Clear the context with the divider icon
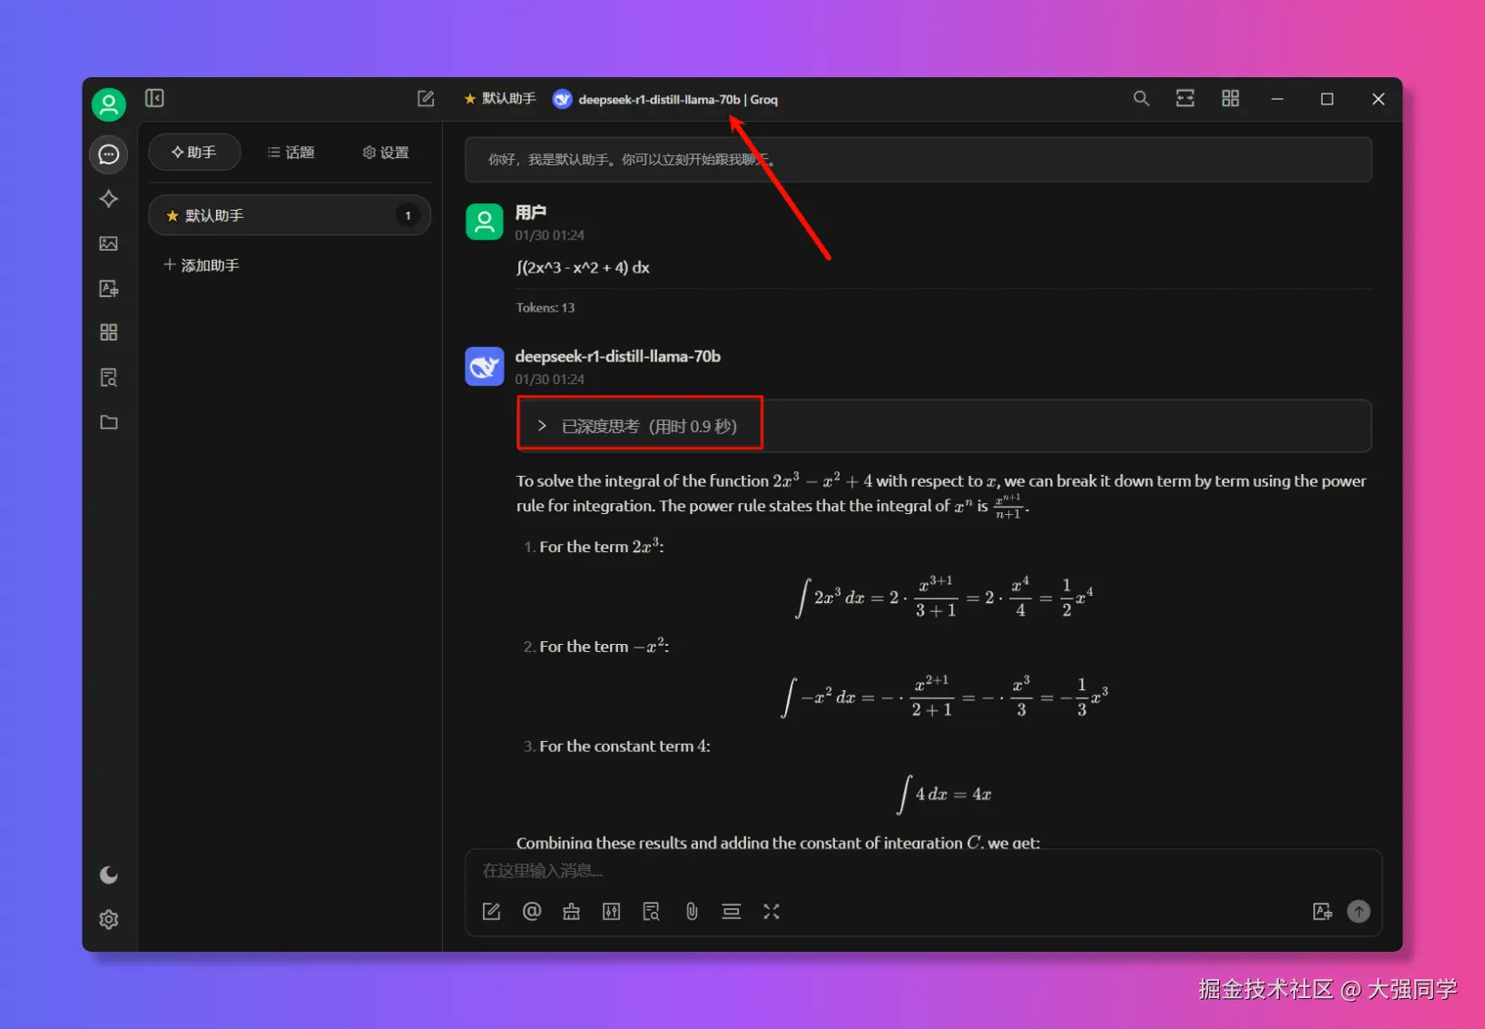 tap(731, 912)
